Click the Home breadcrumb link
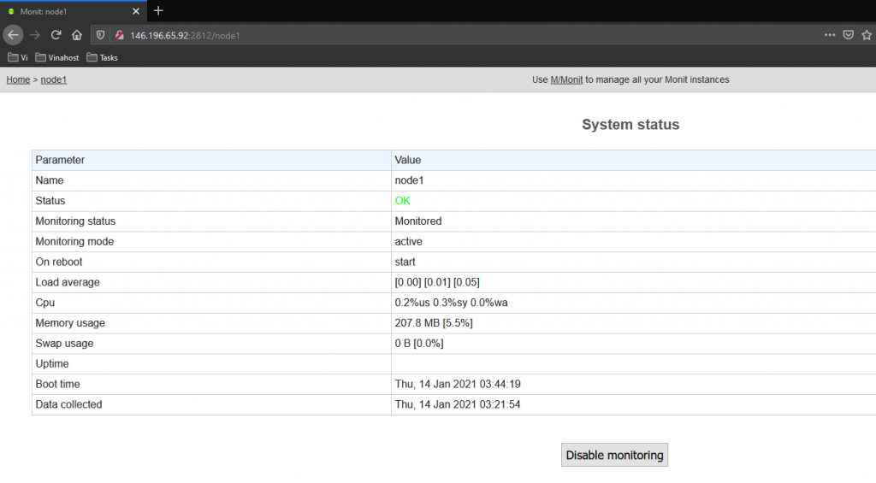Screen dimensions: 876x483 click(x=18, y=80)
